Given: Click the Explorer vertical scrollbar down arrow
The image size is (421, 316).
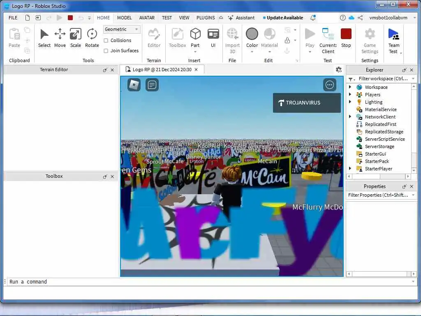Looking at the screenshot, I should point(414,171).
